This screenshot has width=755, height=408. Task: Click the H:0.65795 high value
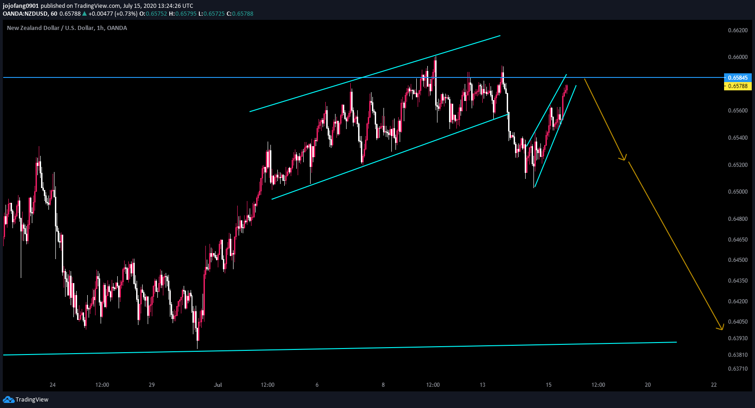tap(183, 14)
